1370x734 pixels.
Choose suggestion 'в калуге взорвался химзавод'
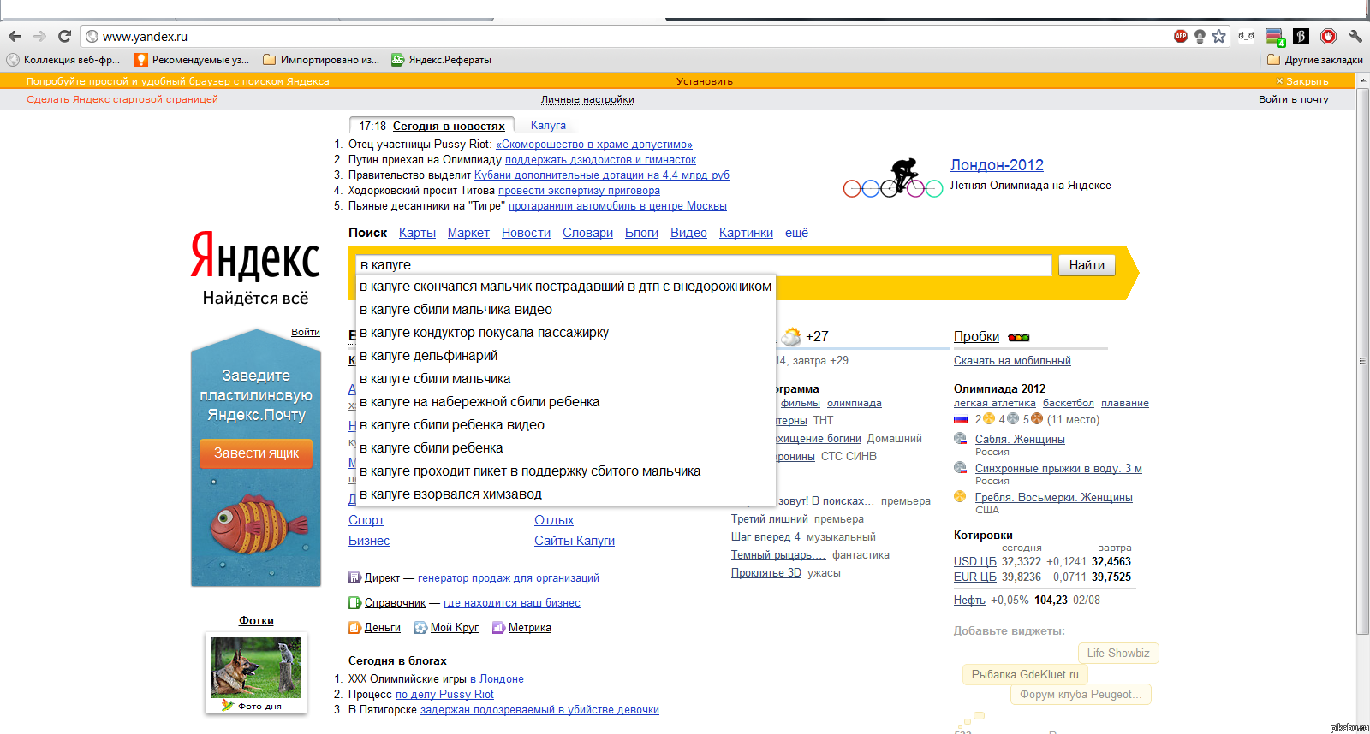click(565, 494)
